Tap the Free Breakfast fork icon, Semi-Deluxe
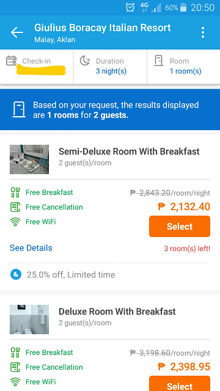Image resolution: width=220 pixels, height=391 pixels. pyautogui.click(x=15, y=192)
